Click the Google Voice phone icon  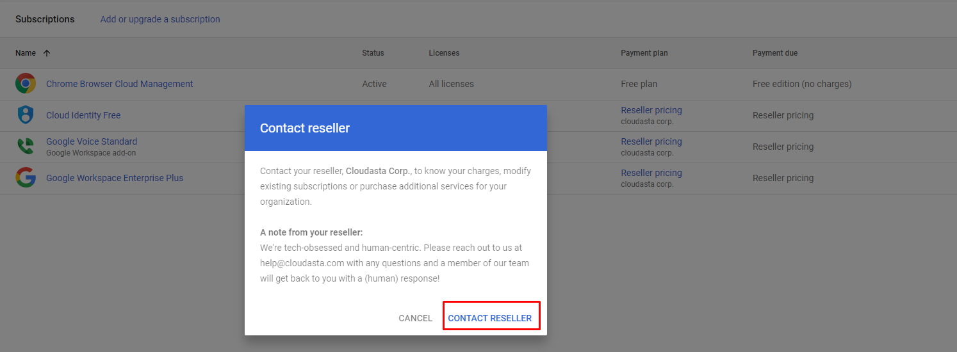pyautogui.click(x=26, y=147)
